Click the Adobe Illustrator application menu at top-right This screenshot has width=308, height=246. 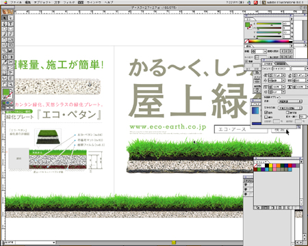click(283, 2)
